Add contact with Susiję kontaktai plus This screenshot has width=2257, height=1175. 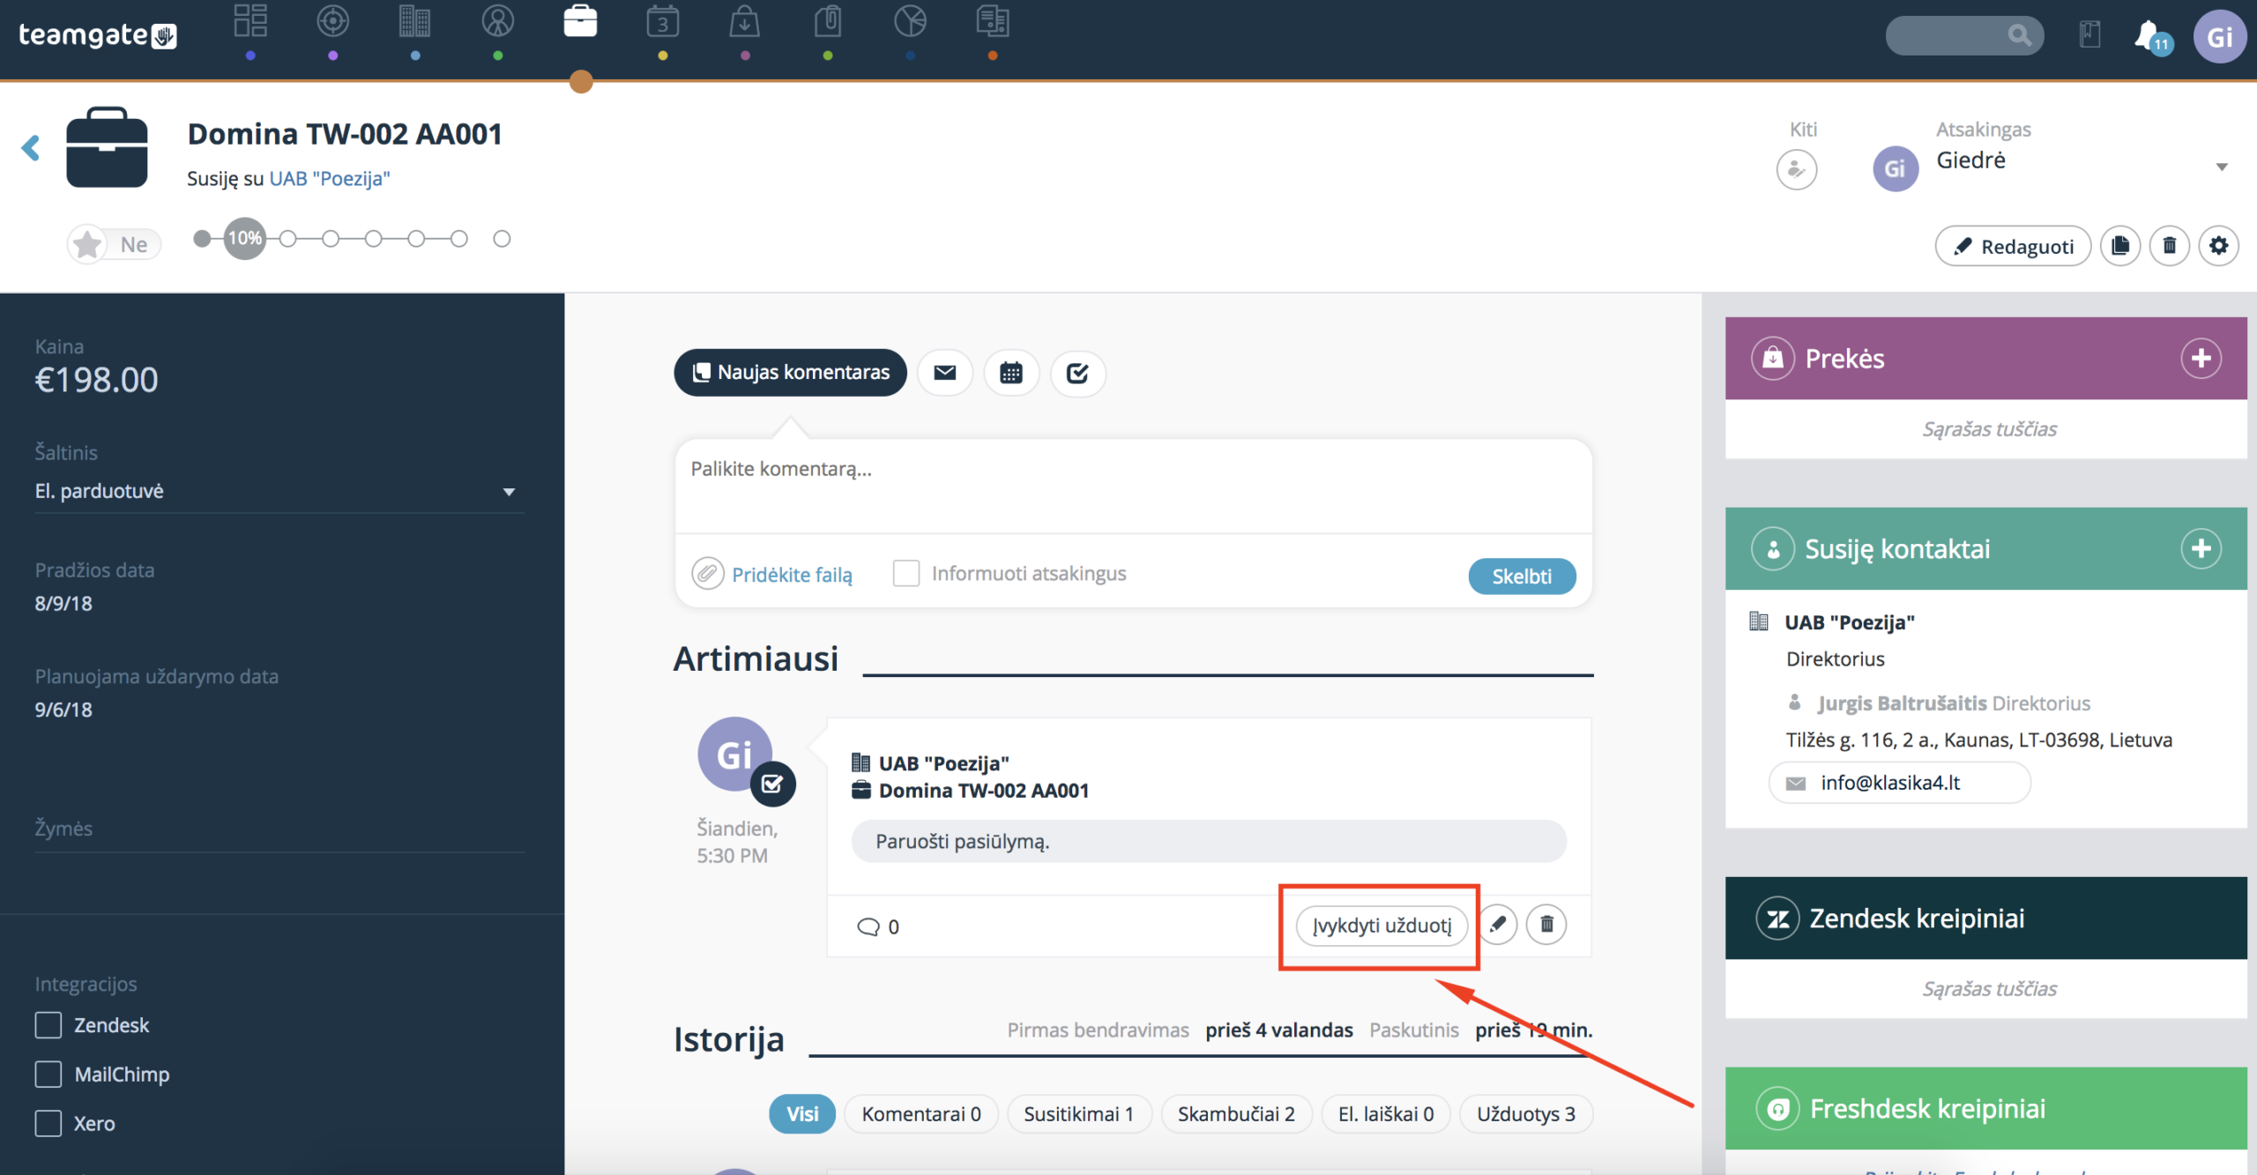pos(2201,548)
